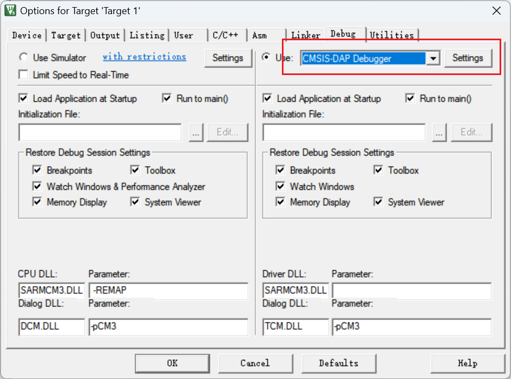Click the Defaults button

(x=339, y=363)
